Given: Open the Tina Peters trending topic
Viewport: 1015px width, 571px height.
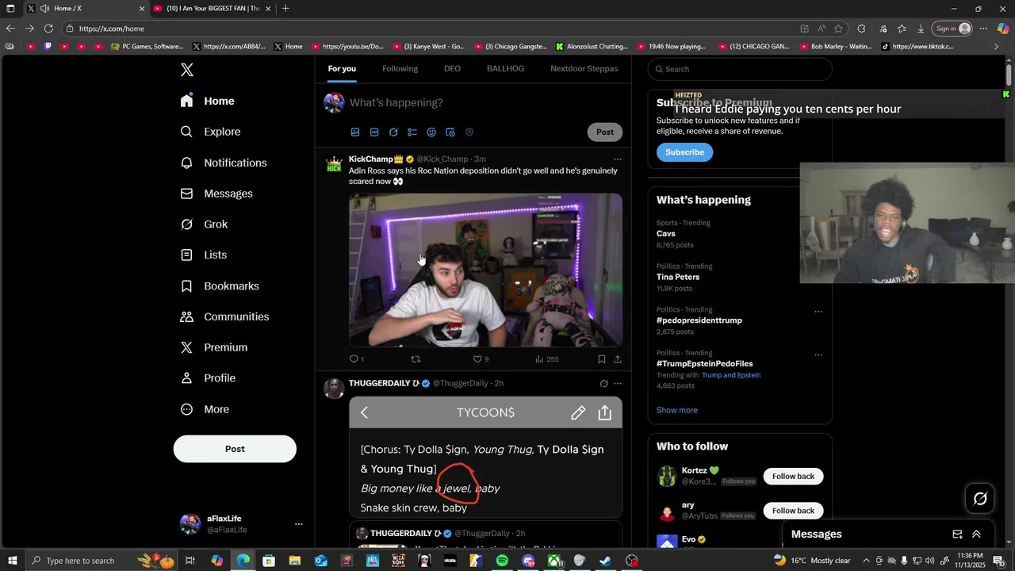Looking at the screenshot, I should (678, 278).
